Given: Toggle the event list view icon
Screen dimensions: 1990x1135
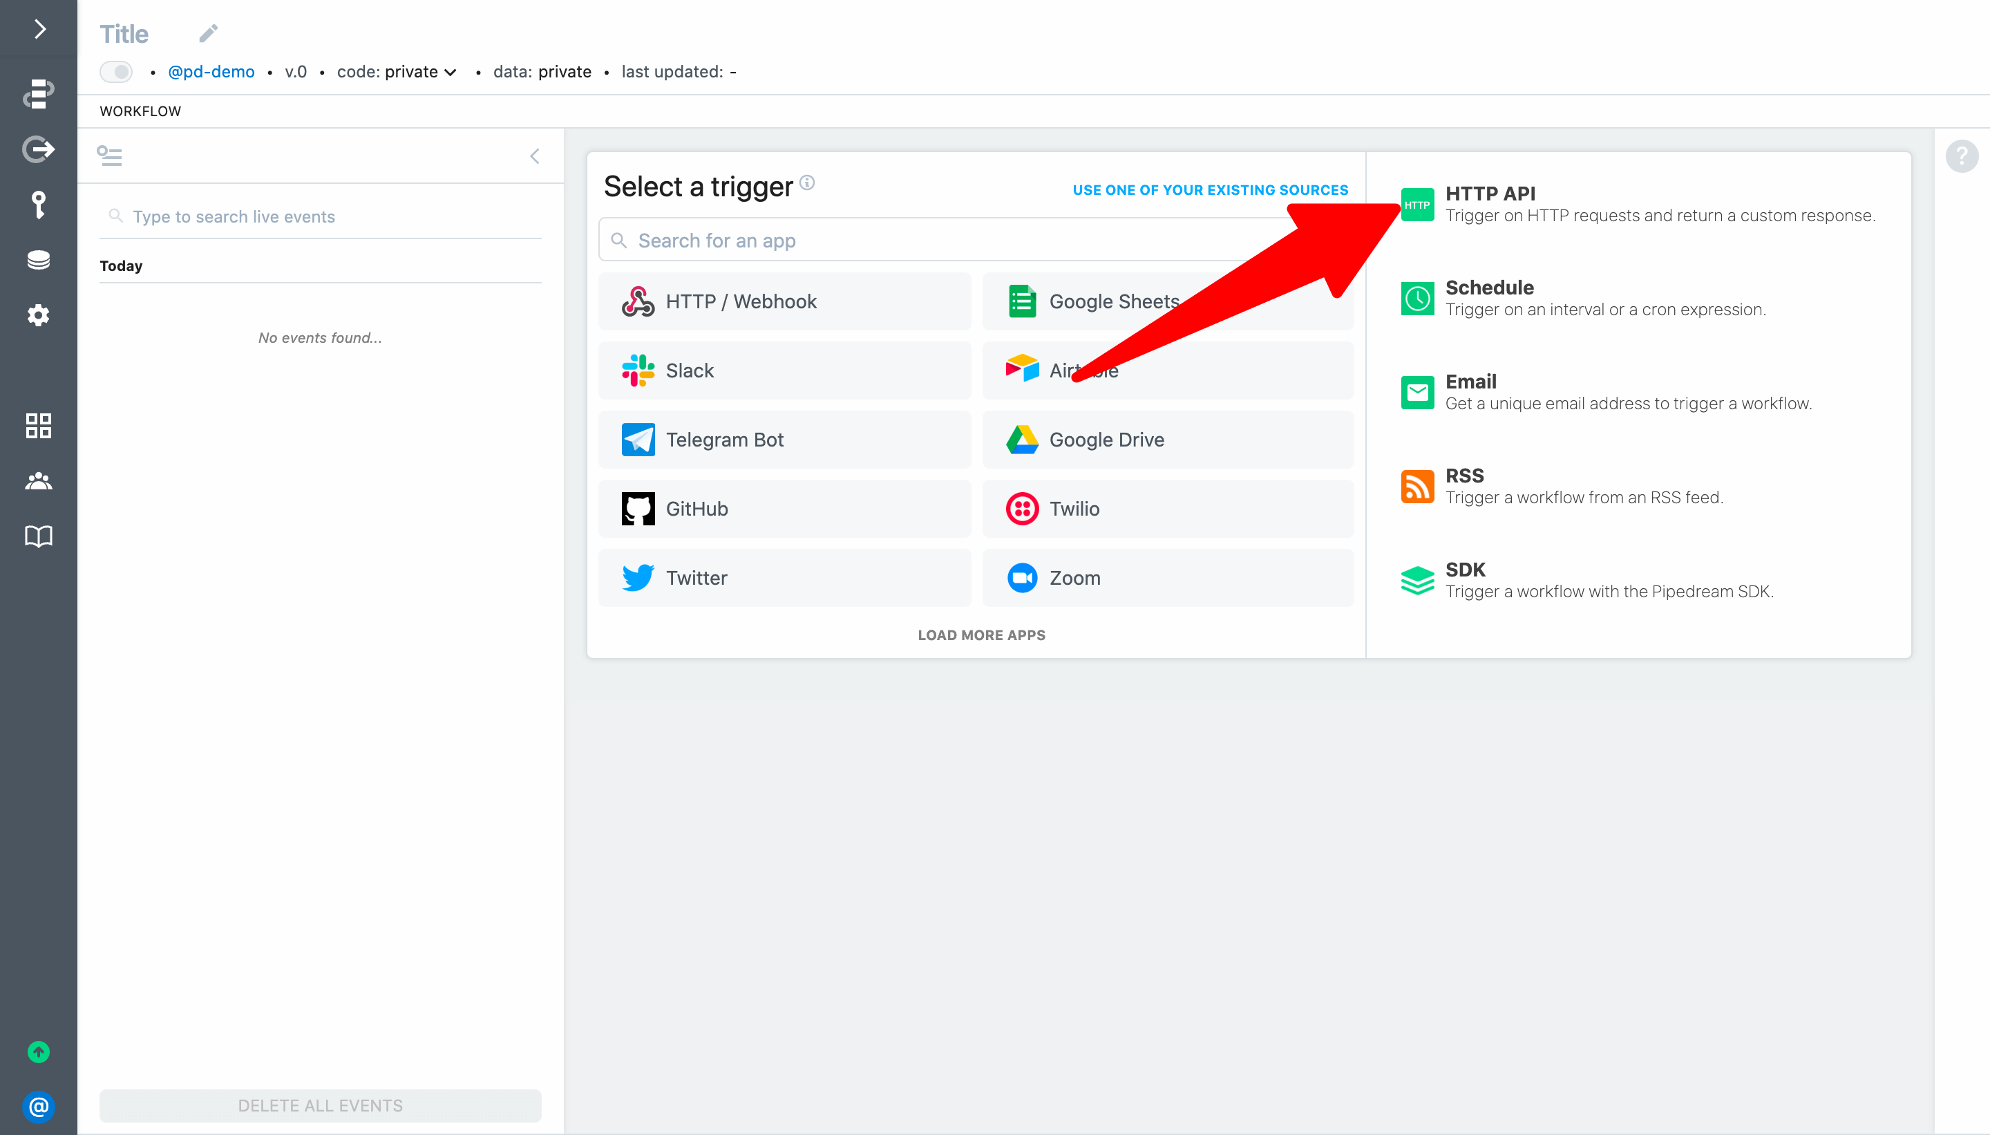Looking at the screenshot, I should pos(109,156).
